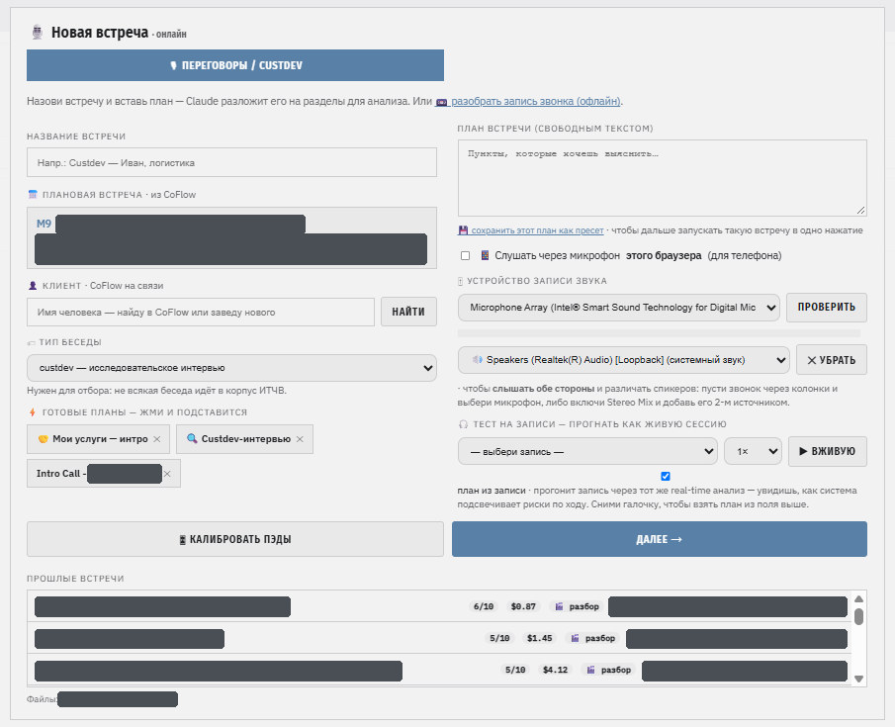Screen dimensions: 895x727
Task: Focus the Название встречи input field
Action: pyautogui.click(x=231, y=163)
